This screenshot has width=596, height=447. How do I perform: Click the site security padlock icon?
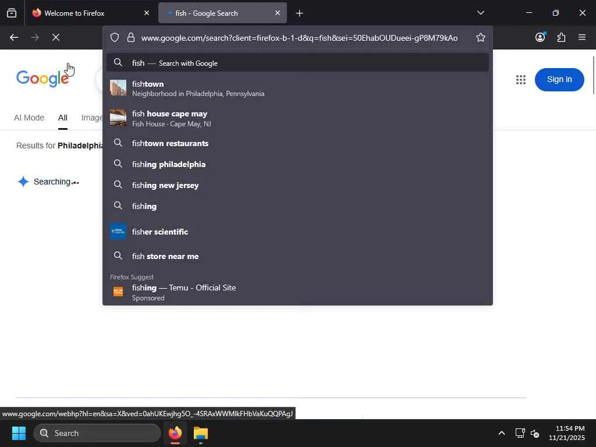click(x=131, y=37)
